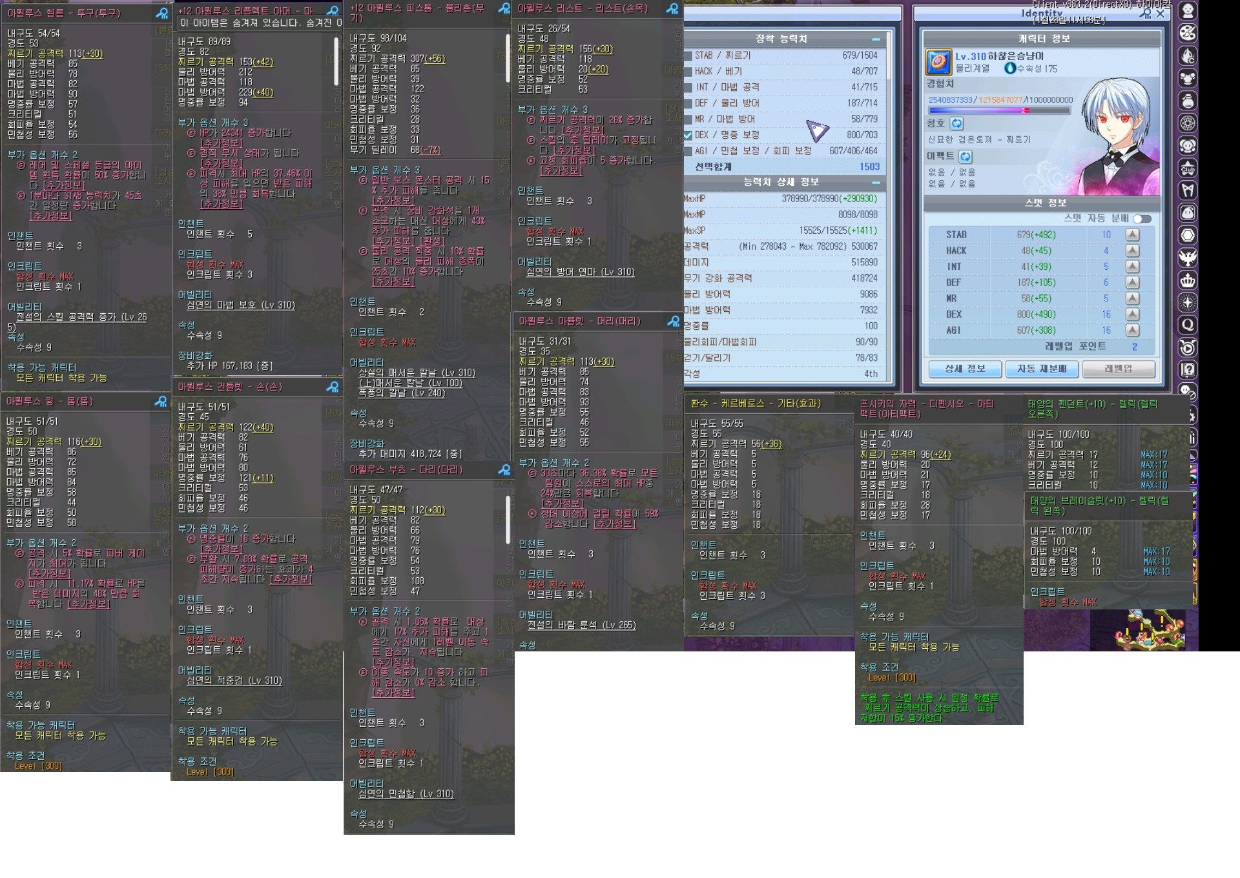Click the crown icon in right sidebar
The height and width of the screenshot is (878, 1240).
[1188, 280]
